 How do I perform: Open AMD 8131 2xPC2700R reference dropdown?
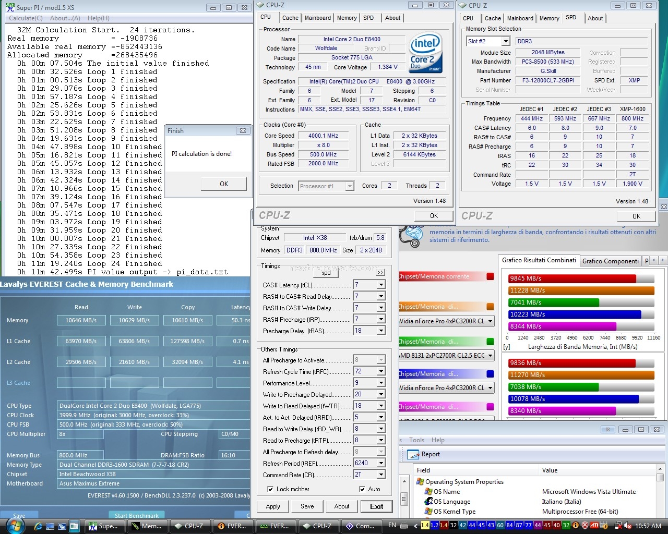491,356
